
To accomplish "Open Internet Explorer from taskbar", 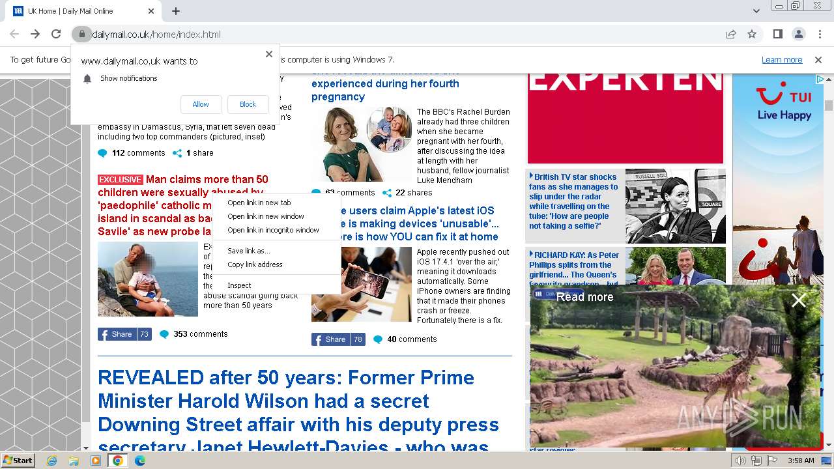I will [51, 461].
